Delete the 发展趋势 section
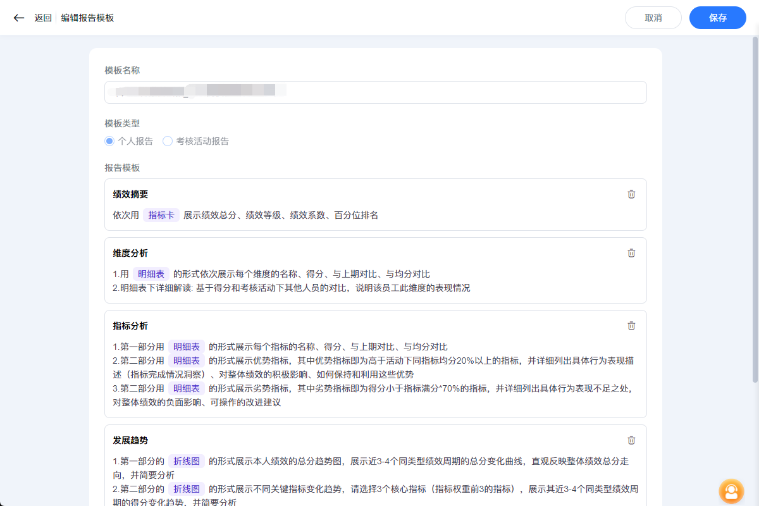This screenshot has height=506, width=759. pos(631,440)
